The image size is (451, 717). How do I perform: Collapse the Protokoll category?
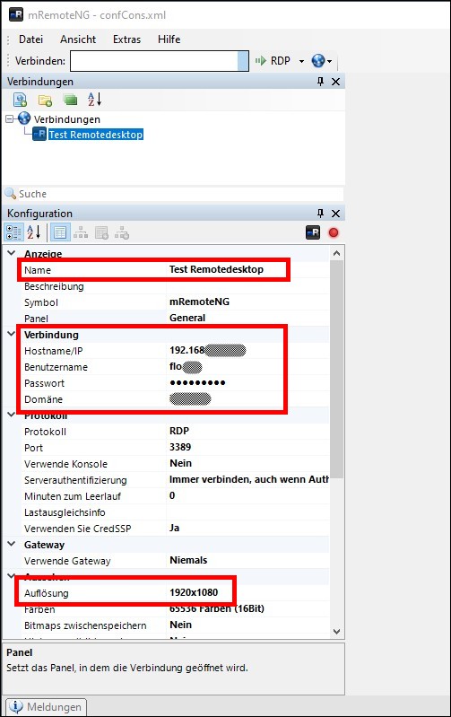pos(12,415)
